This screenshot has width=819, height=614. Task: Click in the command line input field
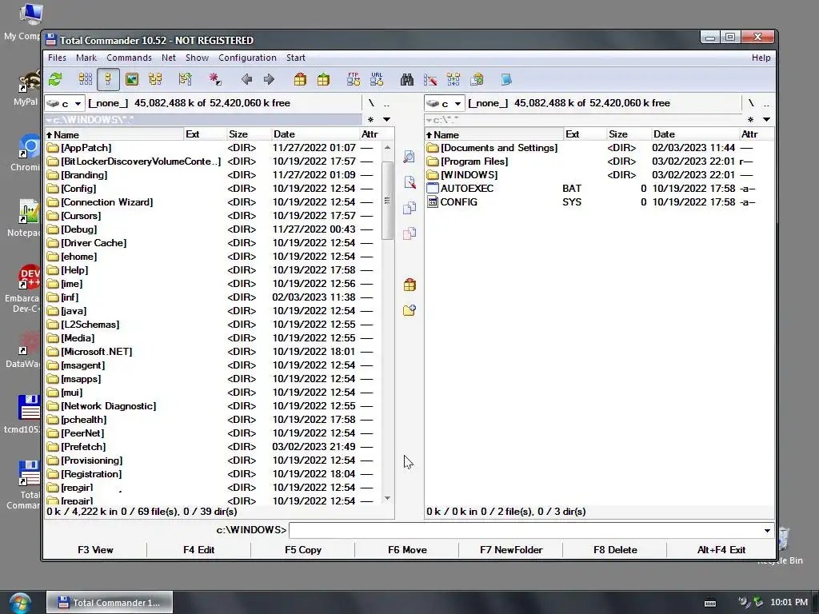coord(525,531)
